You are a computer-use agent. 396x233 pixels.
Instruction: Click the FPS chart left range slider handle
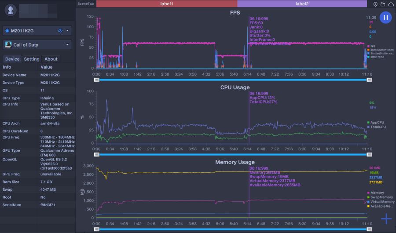coord(97,80)
